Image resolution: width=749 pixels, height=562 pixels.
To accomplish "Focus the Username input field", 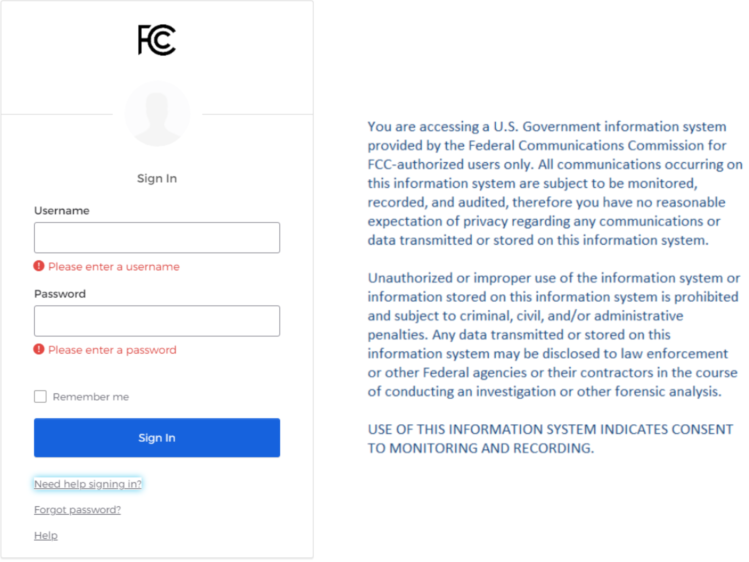I will point(157,237).
